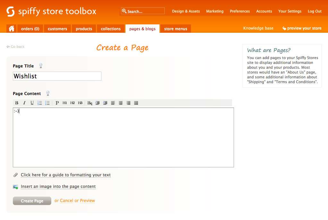Apply Heading 2 style
Viewport: 328px width, 220px height.
73,103
